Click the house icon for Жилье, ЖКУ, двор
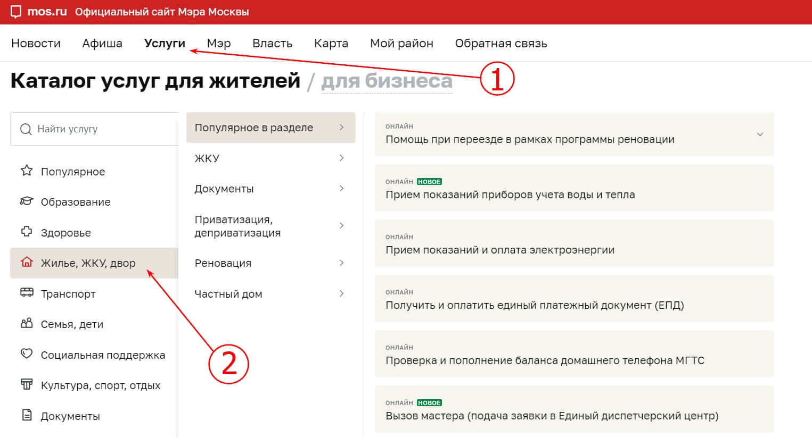Screen dimensions: 812x438 coord(27,262)
